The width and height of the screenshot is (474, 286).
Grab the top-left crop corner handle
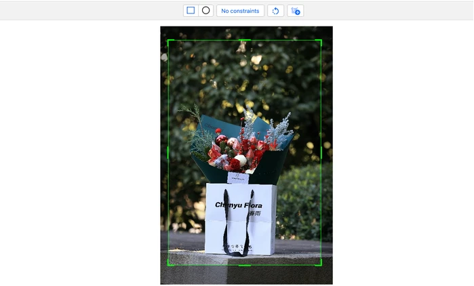coord(170,42)
